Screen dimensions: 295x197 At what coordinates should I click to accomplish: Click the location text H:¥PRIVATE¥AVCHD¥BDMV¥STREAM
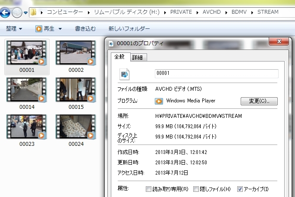(x=198, y=116)
